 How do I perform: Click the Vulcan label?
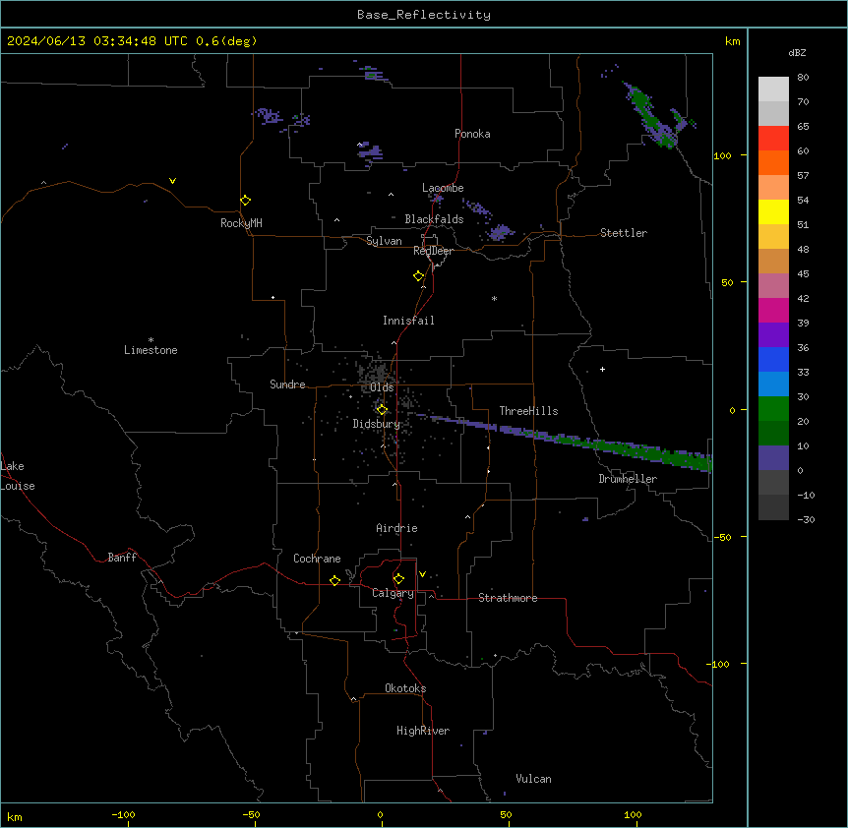tap(534, 779)
